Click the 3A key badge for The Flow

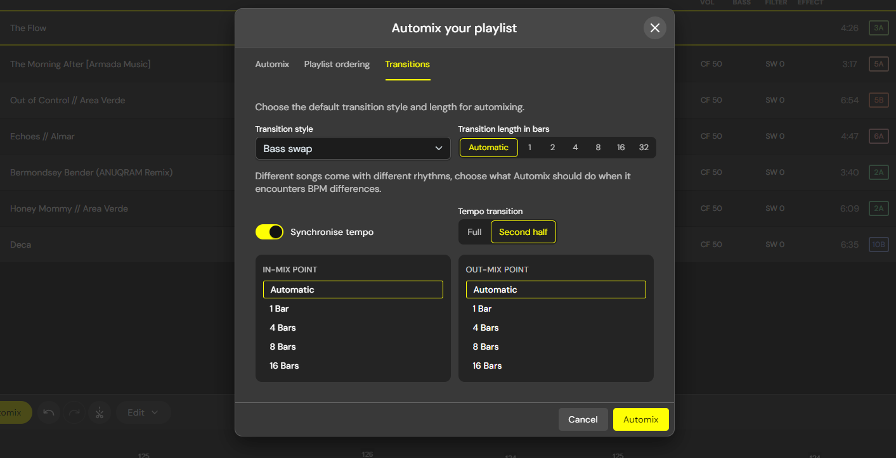coord(878,28)
